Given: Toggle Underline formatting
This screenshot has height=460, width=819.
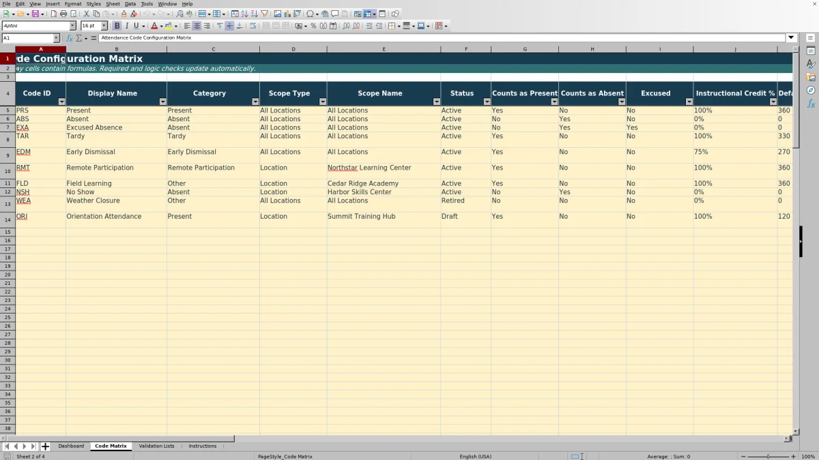Looking at the screenshot, I should [x=136, y=26].
